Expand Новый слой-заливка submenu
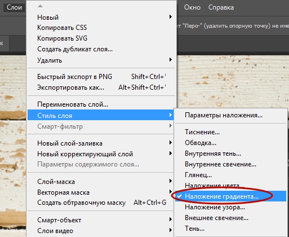 (101, 143)
